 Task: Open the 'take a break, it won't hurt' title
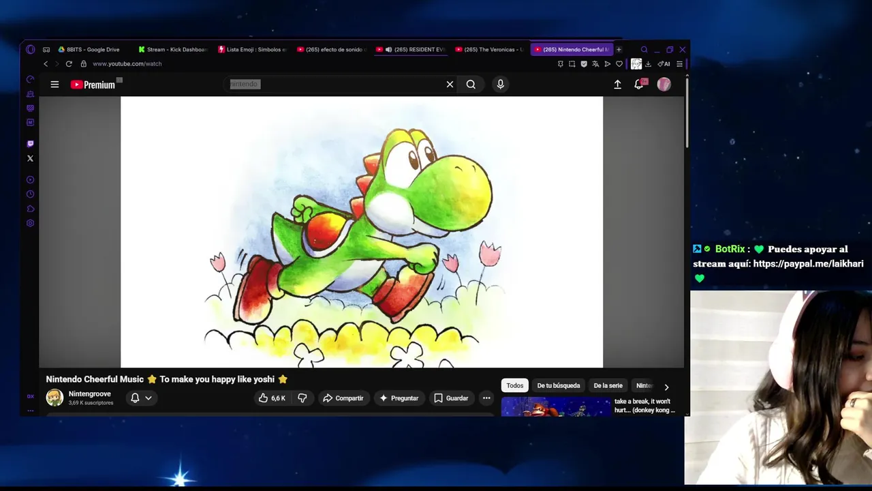tap(644, 406)
